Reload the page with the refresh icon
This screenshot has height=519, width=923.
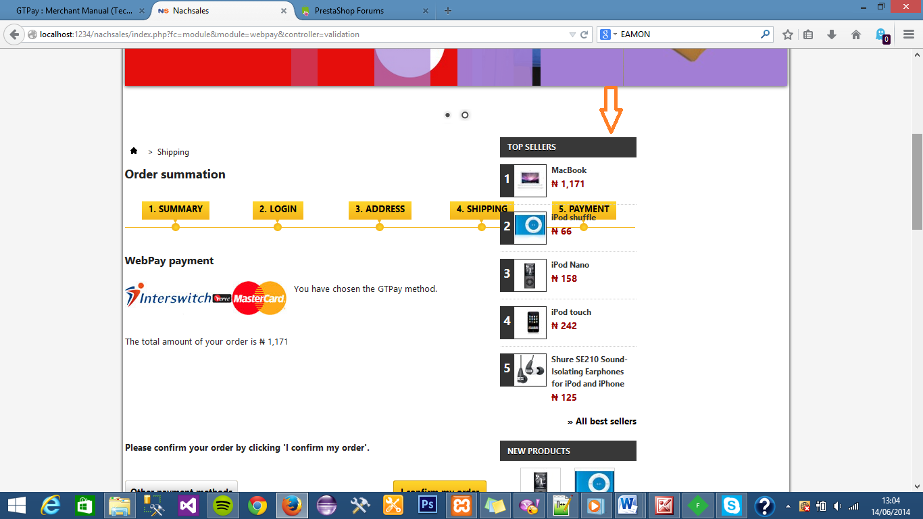click(584, 34)
